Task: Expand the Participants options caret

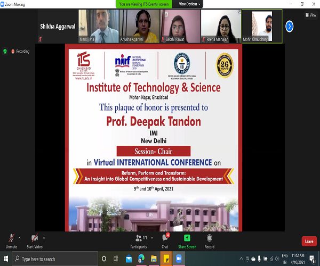Action: click(x=152, y=238)
